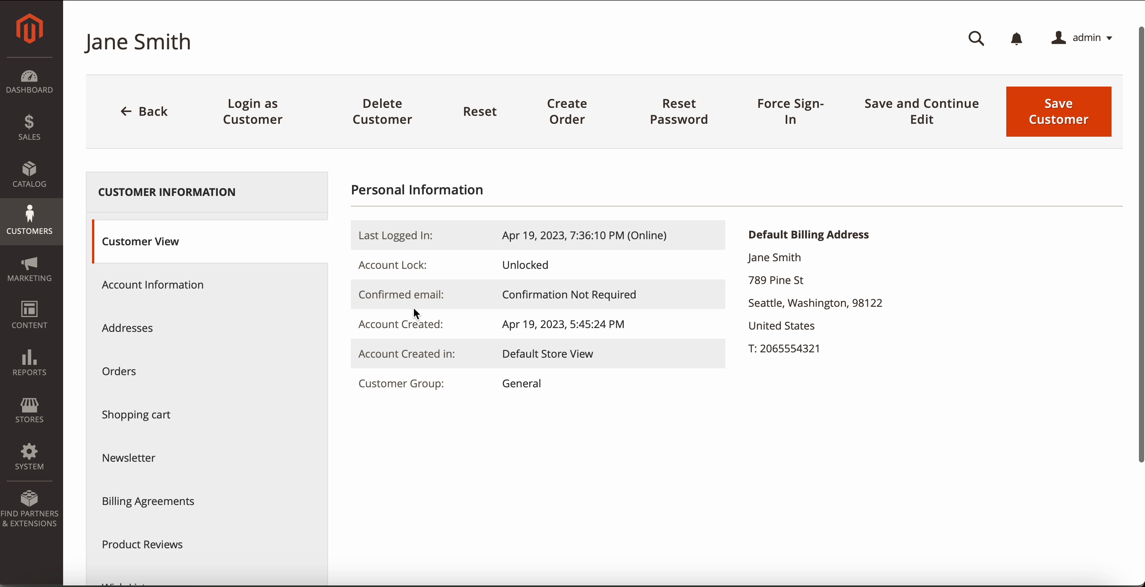Click the vertical page scrollbar
This screenshot has width=1145, height=587.
pyautogui.click(x=1140, y=244)
